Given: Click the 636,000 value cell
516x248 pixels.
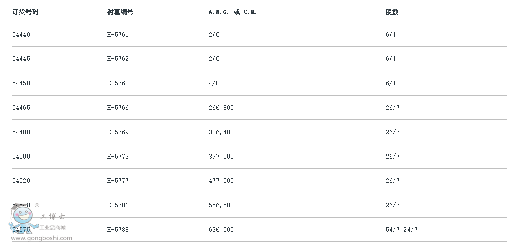Looking at the screenshot, I should pos(221,230).
